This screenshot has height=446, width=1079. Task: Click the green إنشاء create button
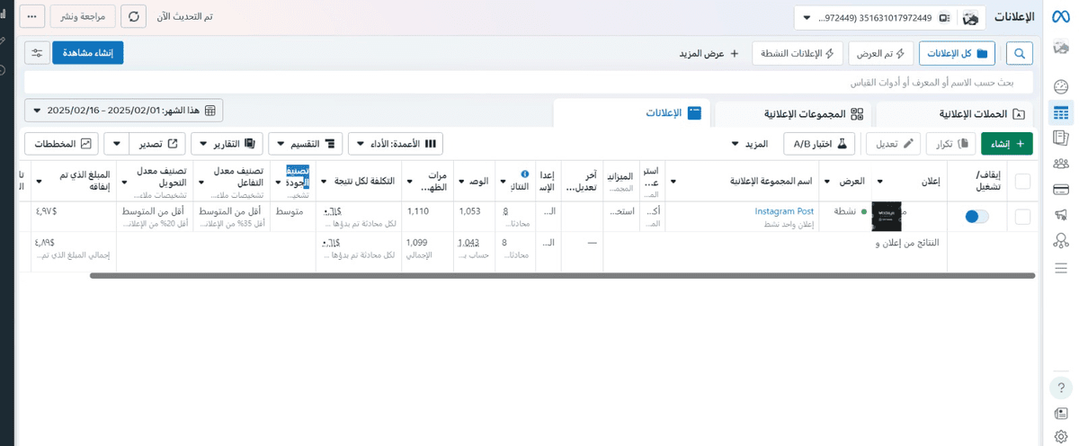click(x=1006, y=144)
